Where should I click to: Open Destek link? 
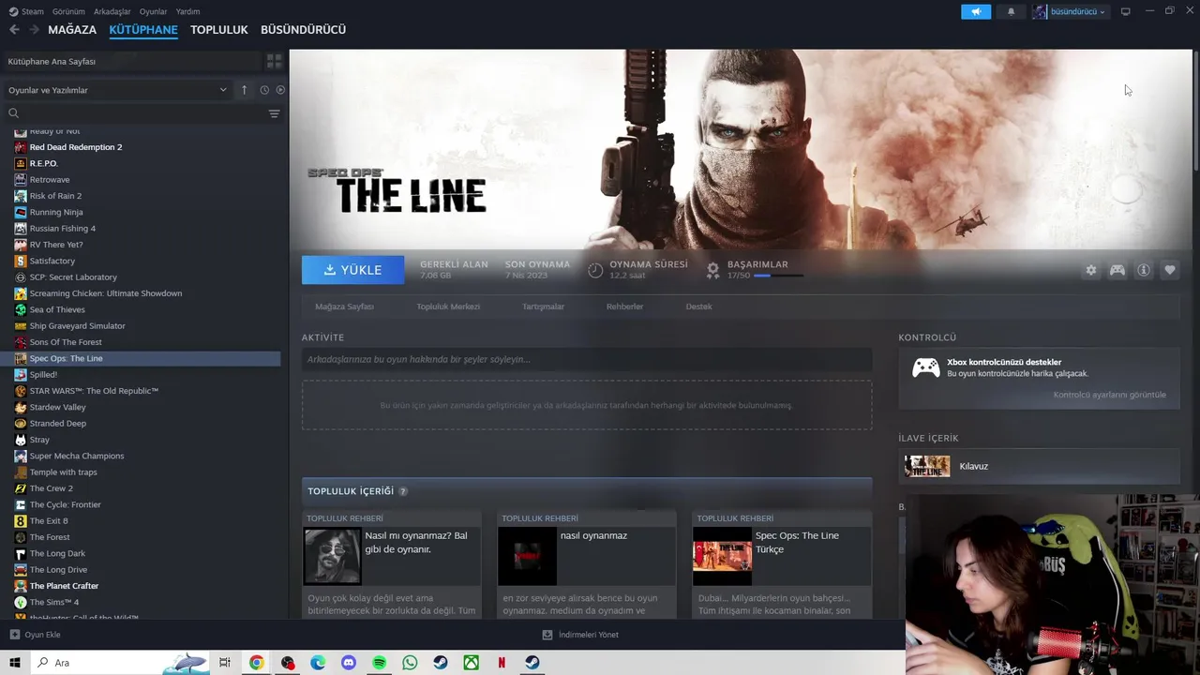[x=698, y=307]
